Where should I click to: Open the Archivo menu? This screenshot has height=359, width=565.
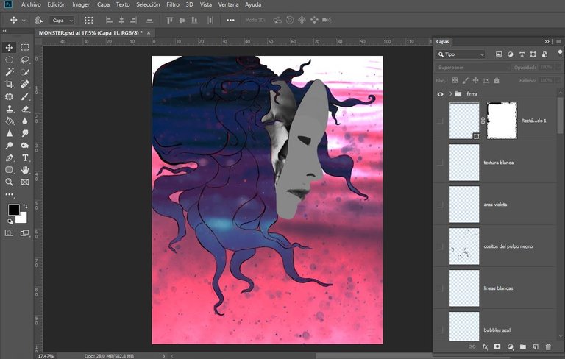(31, 4)
